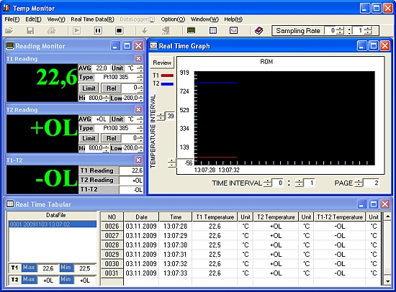Change T1 Type Pt100 385 selector

tap(140, 77)
